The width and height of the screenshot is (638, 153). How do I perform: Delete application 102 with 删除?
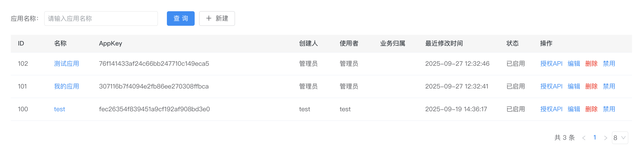click(x=591, y=64)
